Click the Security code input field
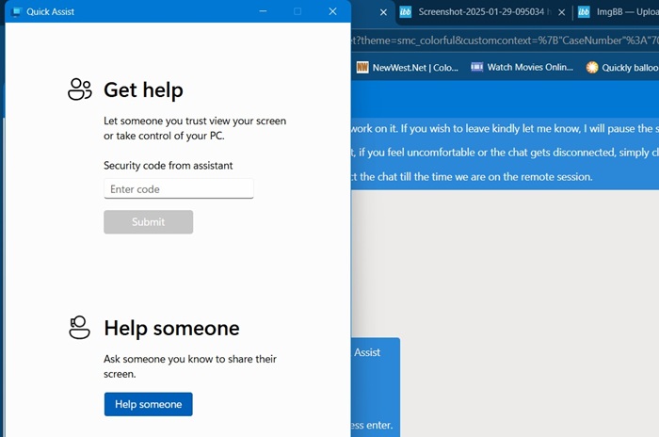Screen dimensions: 659x437 point(179,188)
